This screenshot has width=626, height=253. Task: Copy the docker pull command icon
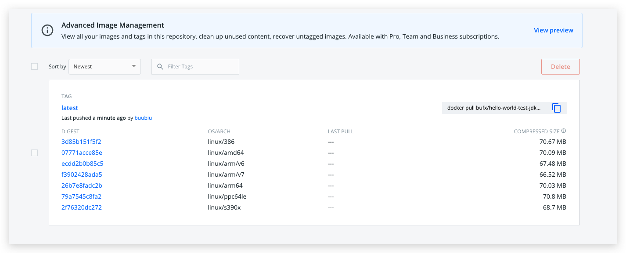pyautogui.click(x=556, y=108)
